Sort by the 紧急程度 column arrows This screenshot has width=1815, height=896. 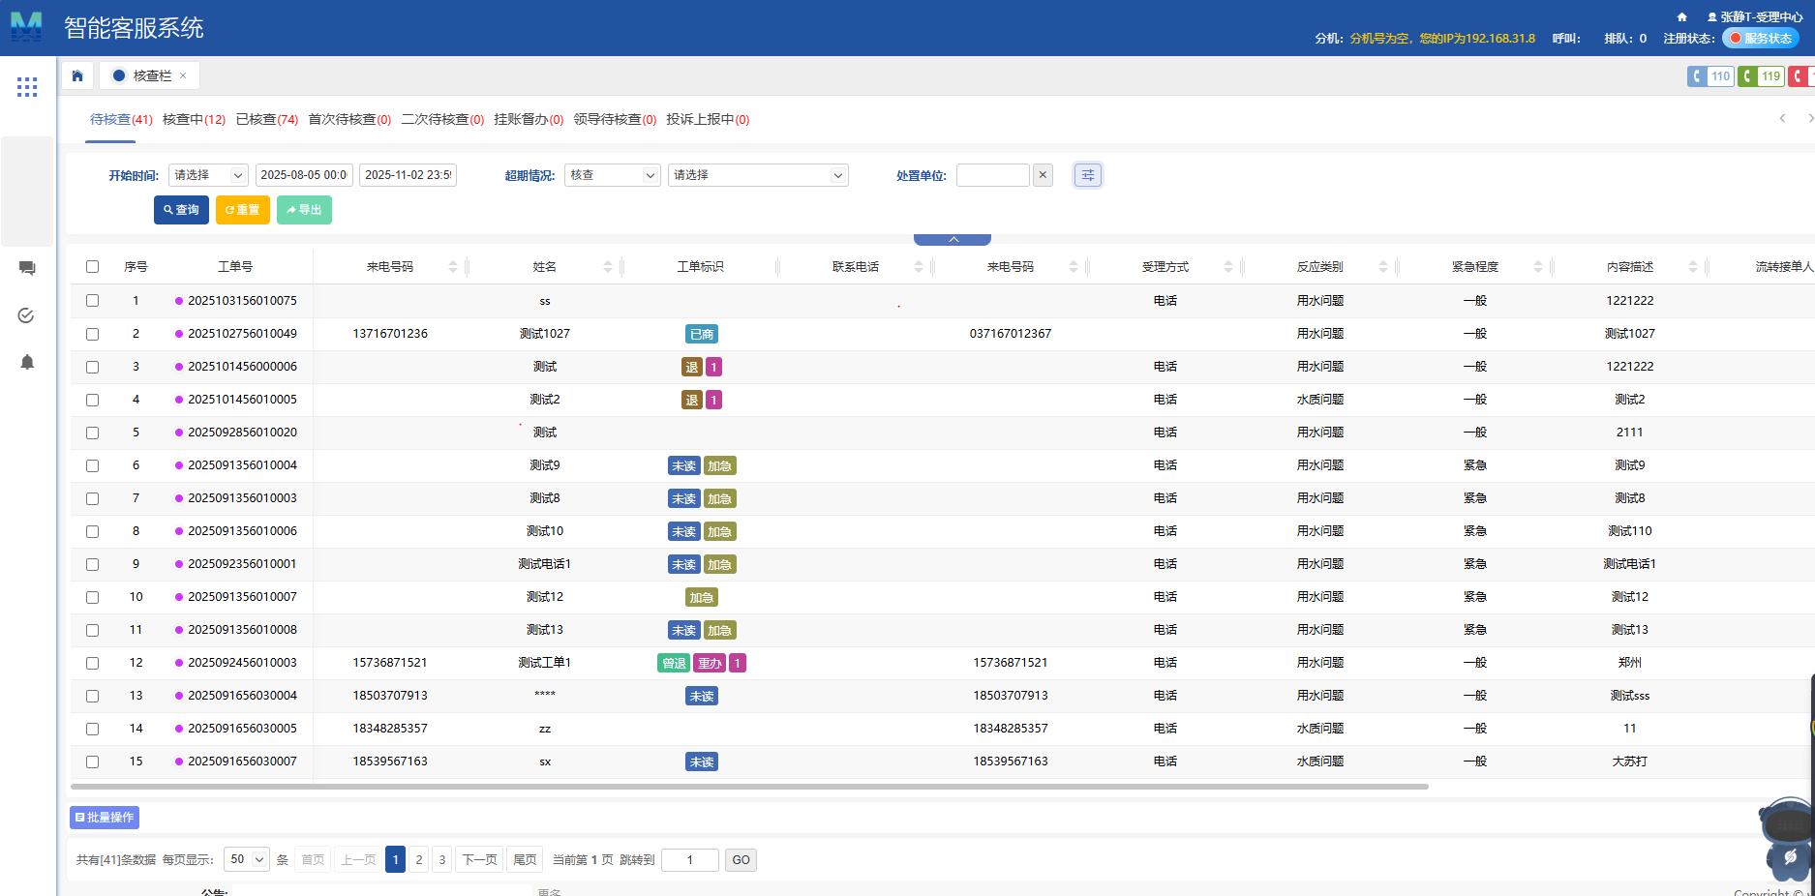(1538, 267)
